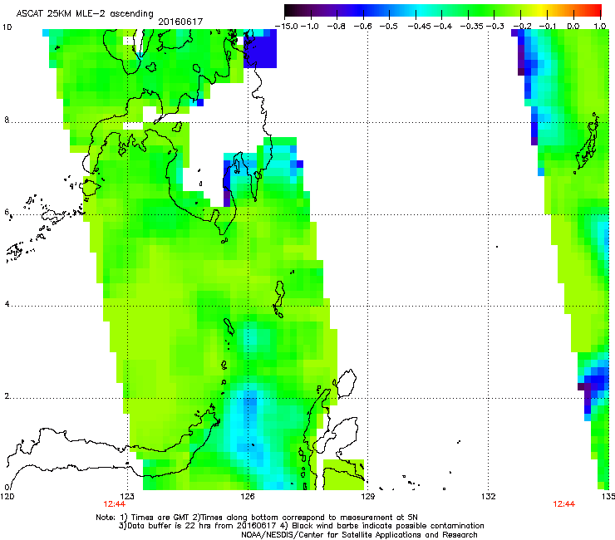
Task: Click the '-0.4' color bar label
Action: [443, 27]
